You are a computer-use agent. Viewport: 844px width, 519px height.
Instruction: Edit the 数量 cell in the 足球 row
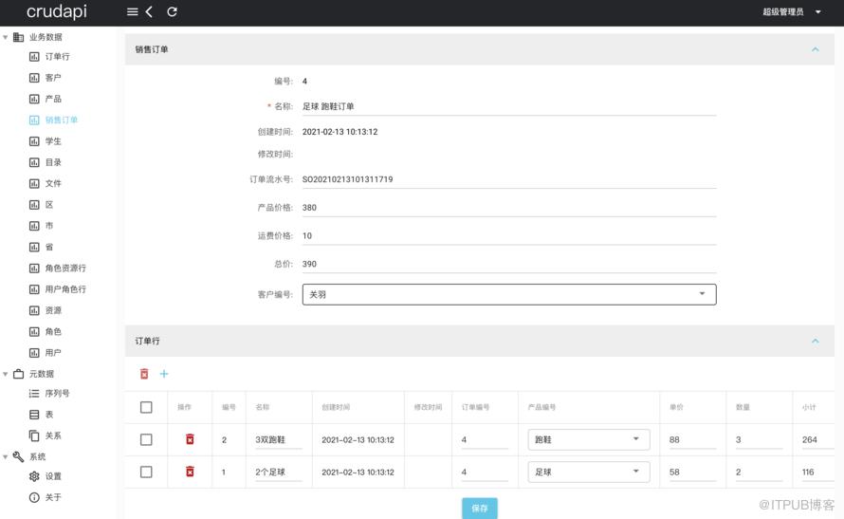[759, 473]
